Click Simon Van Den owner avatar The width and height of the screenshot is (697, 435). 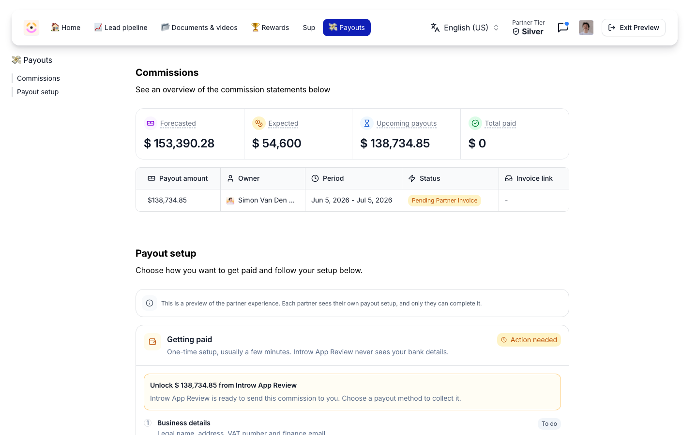230,200
